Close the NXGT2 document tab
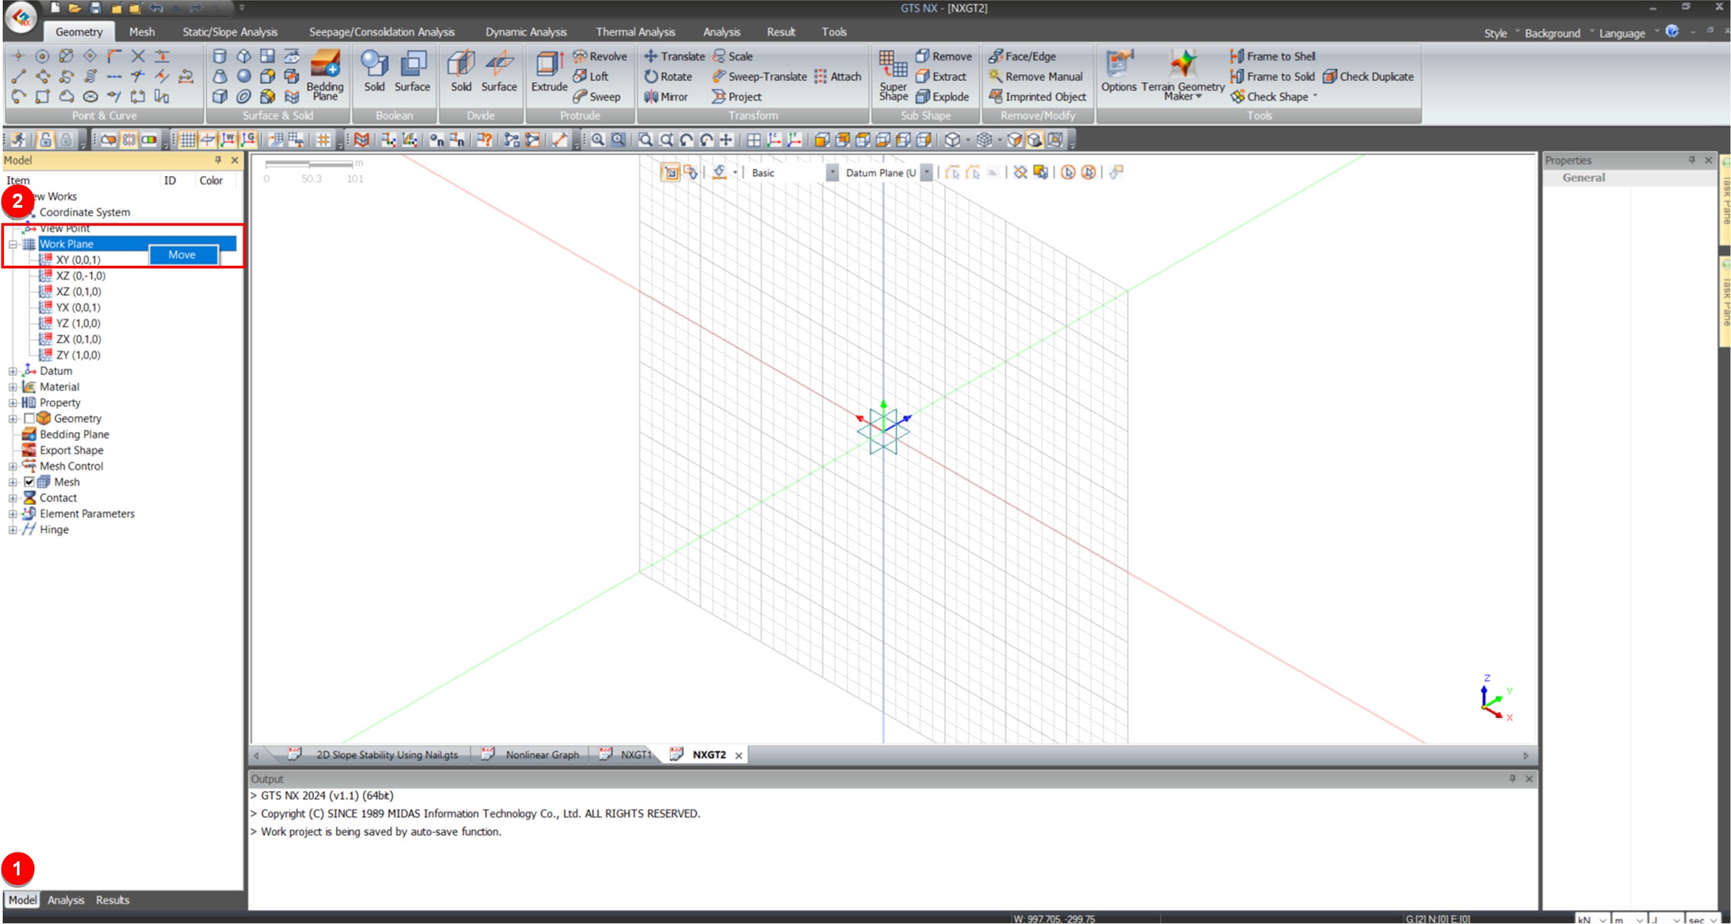 click(x=738, y=756)
